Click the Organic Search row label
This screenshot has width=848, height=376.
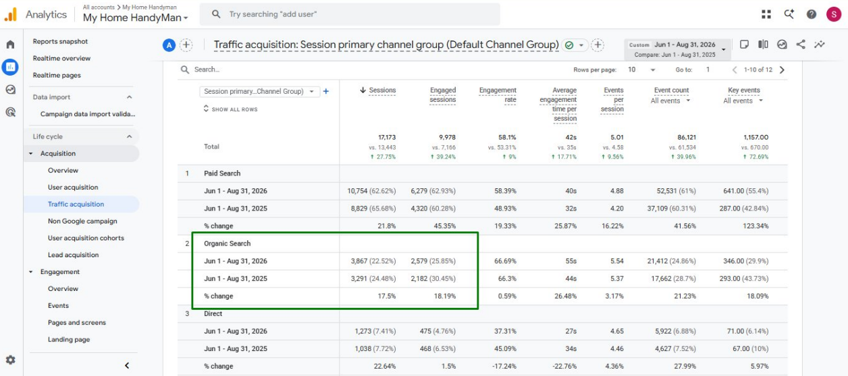click(227, 244)
